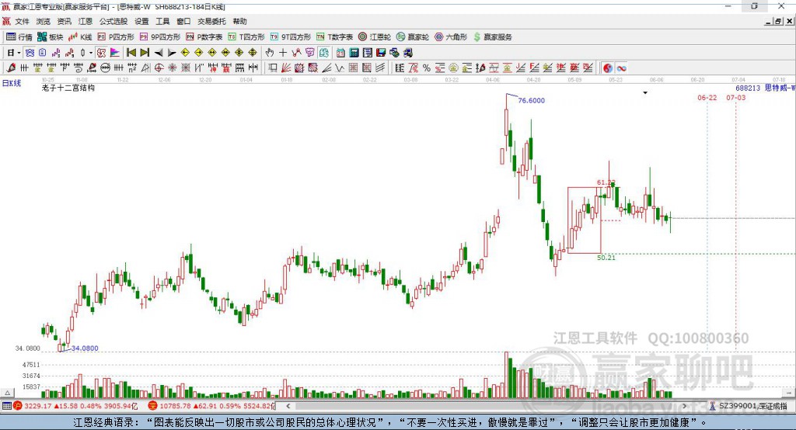The height and width of the screenshot is (430, 796).
Task: Select the hand pan tool
Action: click(x=269, y=53)
